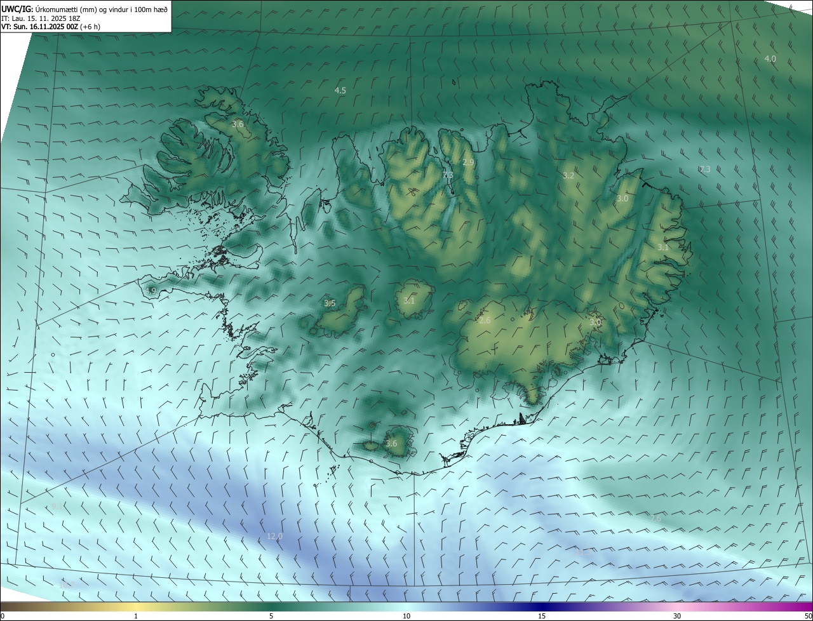Select the "10" tick label on the colour scale
This screenshot has width=813, height=621.
pyautogui.click(x=406, y=616)
